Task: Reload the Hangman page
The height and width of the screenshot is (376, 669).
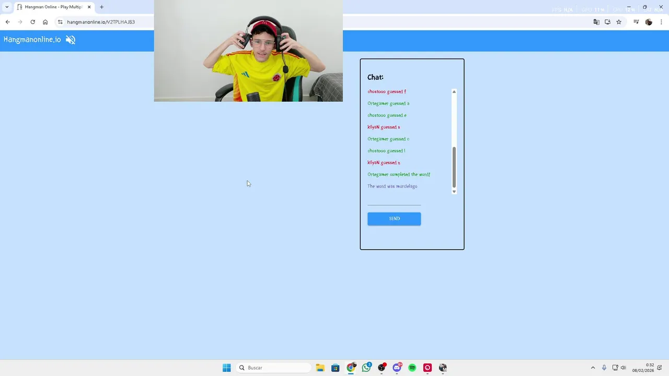Action: coord(32,22)
